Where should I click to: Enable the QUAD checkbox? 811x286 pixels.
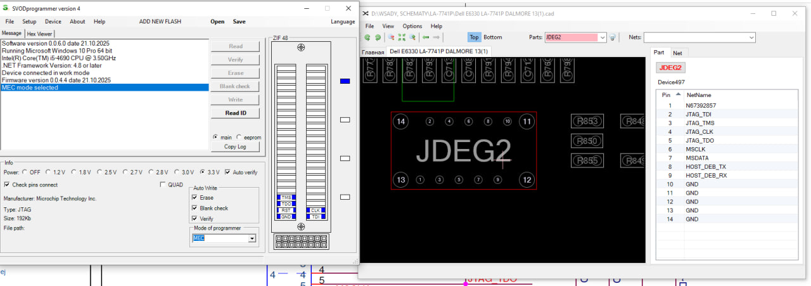[x=162, y=185]
